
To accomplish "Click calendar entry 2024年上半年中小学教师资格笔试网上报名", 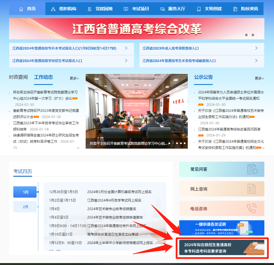I will coord(120,243).
